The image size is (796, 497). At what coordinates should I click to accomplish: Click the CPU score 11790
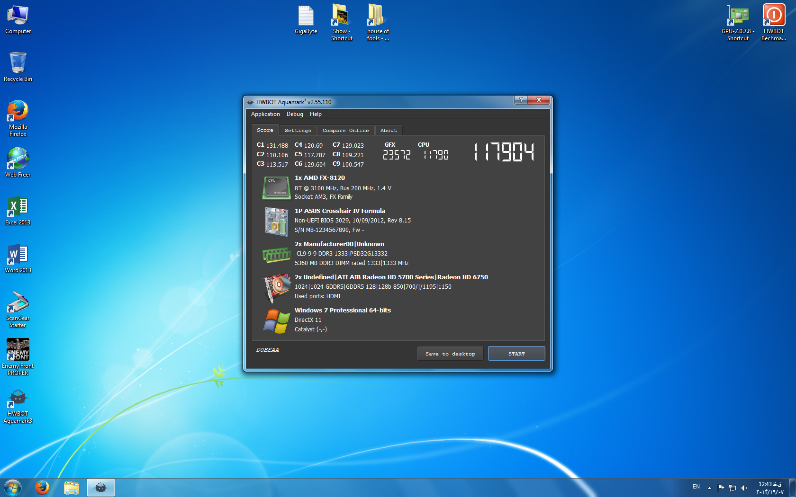[436, 155]
